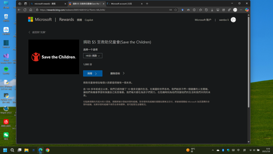273x154 pixels.
Task: Open the HK$5 捐款 dropdown
Action: pos(92,55)
